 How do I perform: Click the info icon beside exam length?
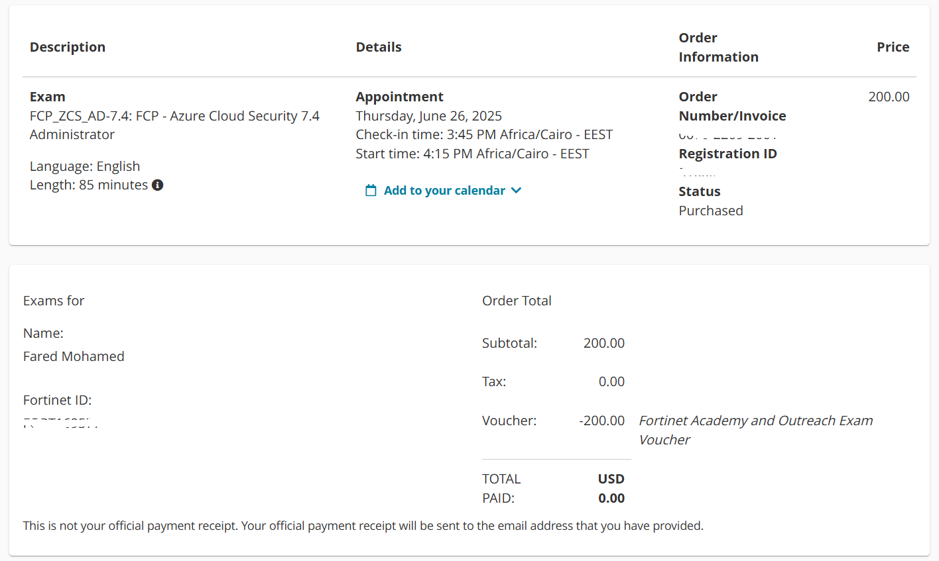(x=158, y=185)
